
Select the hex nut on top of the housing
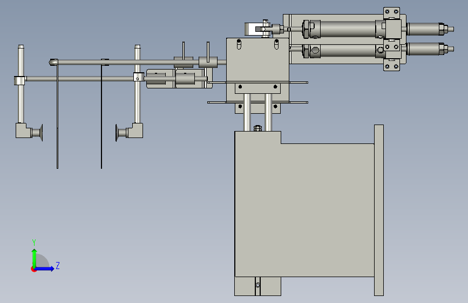pos(257,128)
